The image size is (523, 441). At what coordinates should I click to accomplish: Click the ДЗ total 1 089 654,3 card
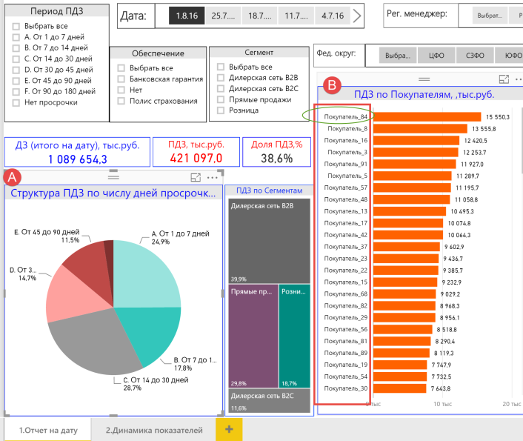coord(77,152)
